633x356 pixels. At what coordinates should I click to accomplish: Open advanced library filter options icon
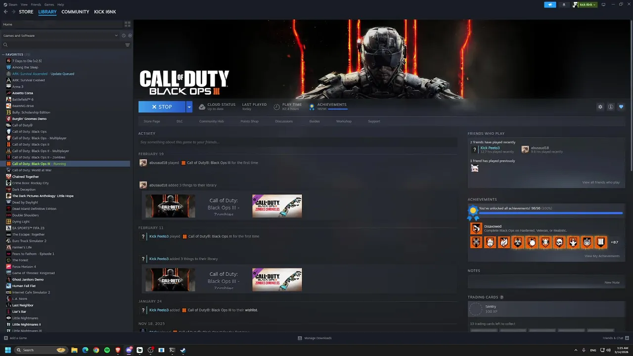128,45
